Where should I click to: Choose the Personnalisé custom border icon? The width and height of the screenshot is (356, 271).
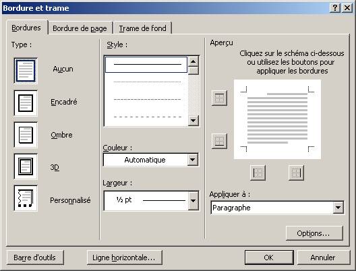pos(26,198)
